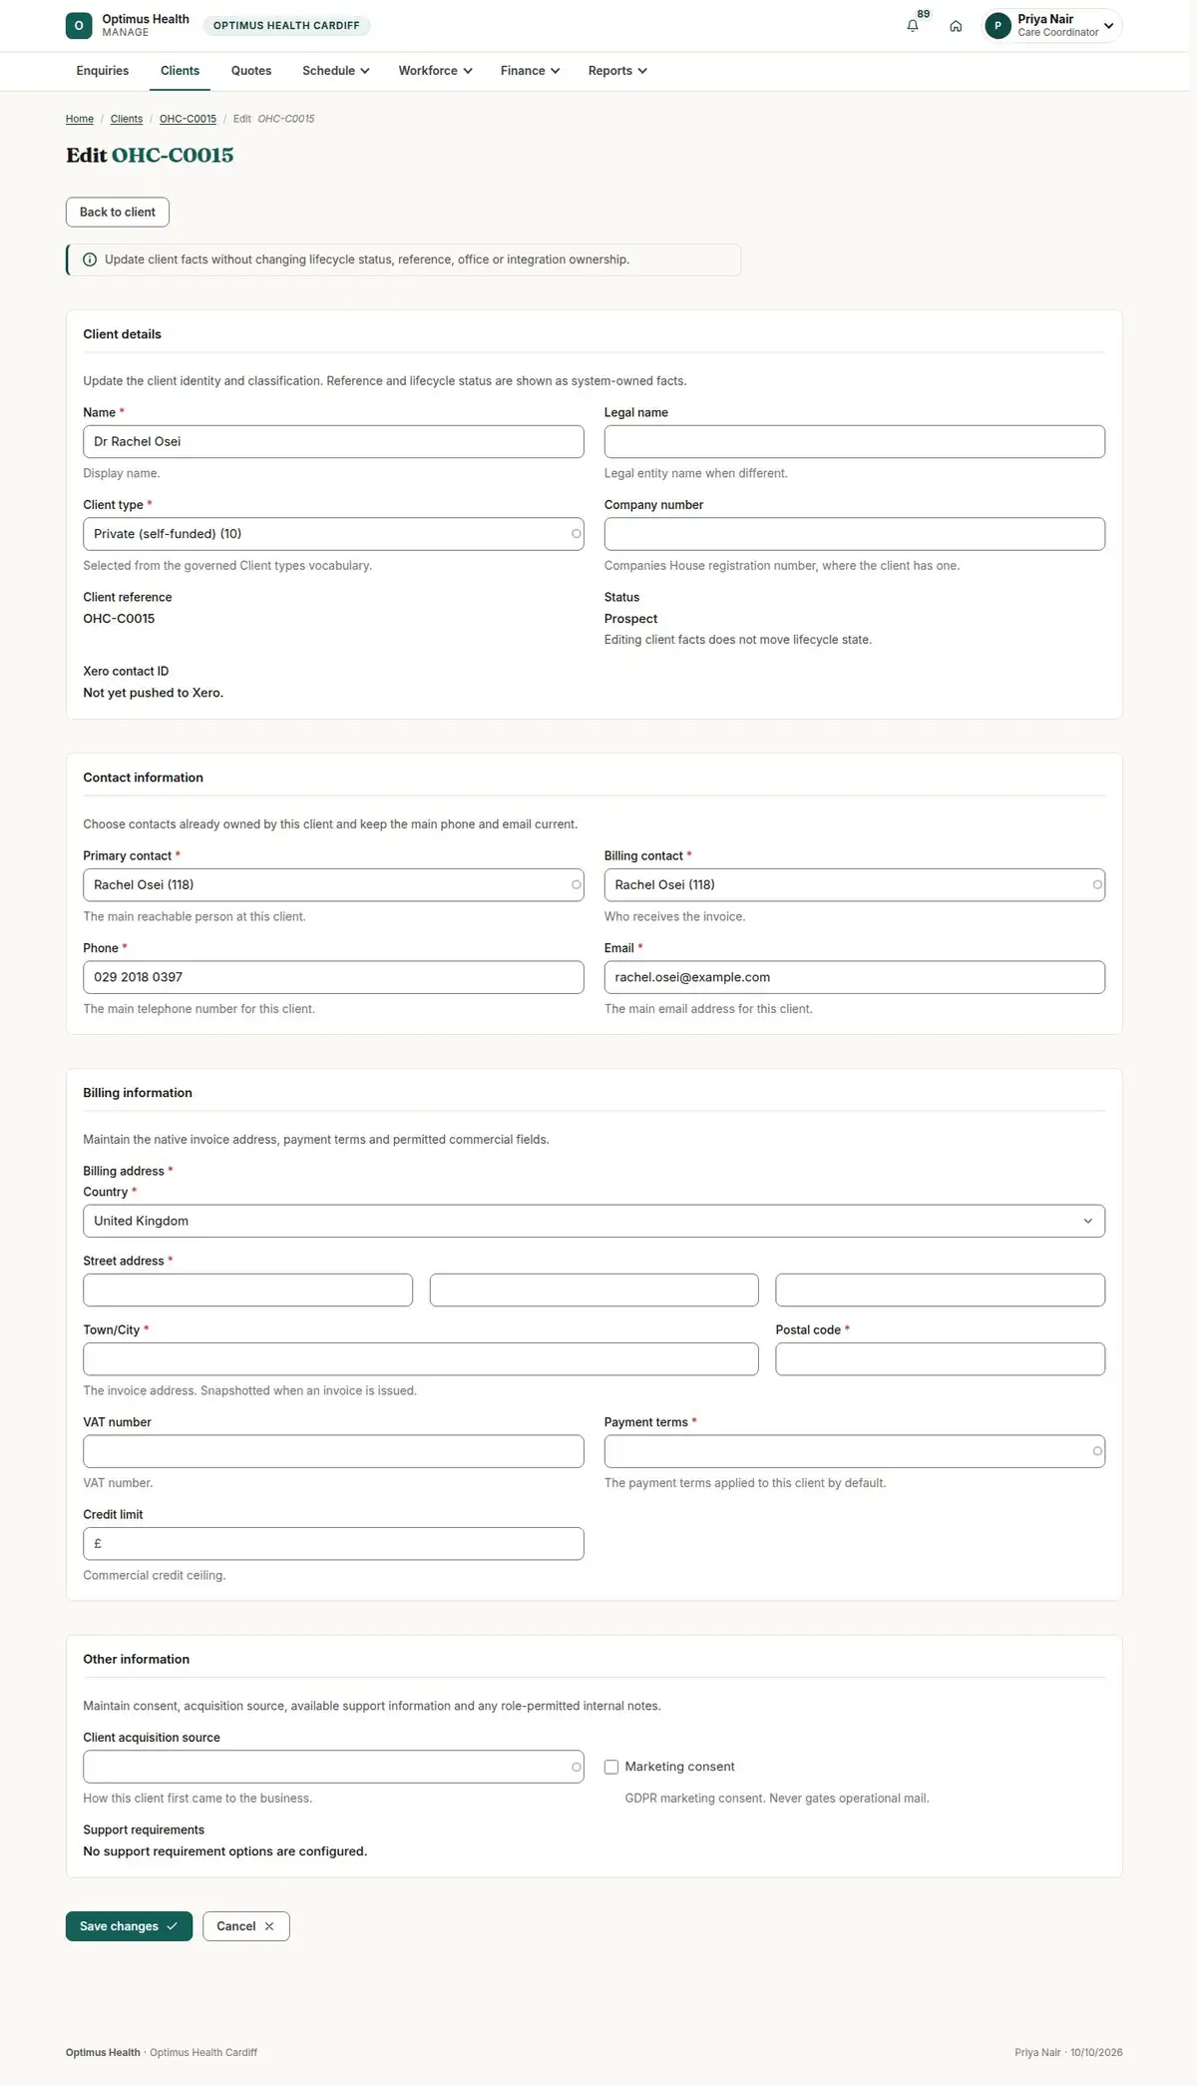Open Client acquisition source selector
This screenshot has width=1197, height=2086.
333,1767
